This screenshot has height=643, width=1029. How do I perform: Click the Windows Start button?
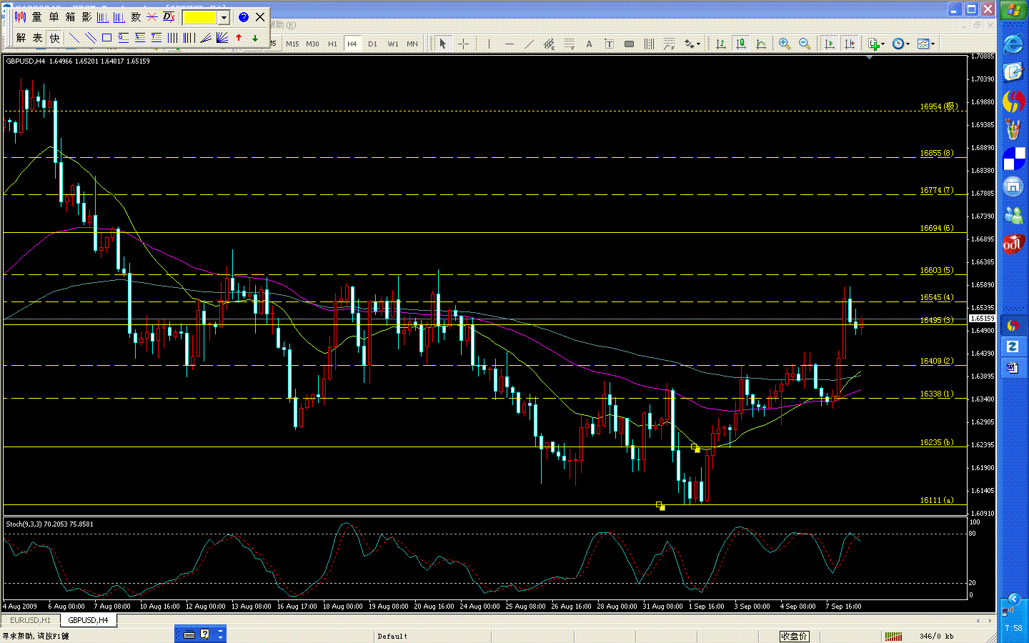1013,10
